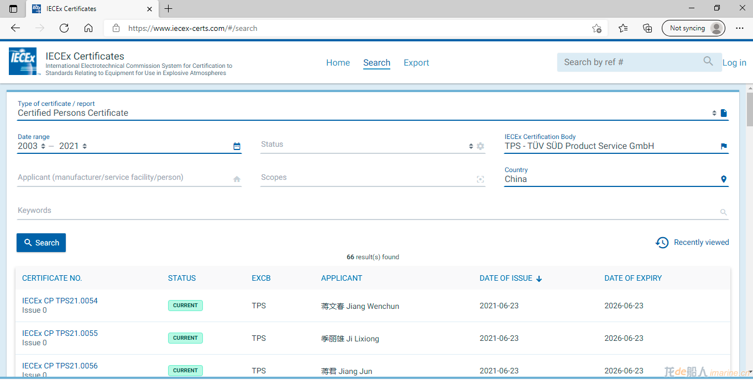Change start year 2003 stepper
This screenshot has height=380, width=753.
click(43, 146)
